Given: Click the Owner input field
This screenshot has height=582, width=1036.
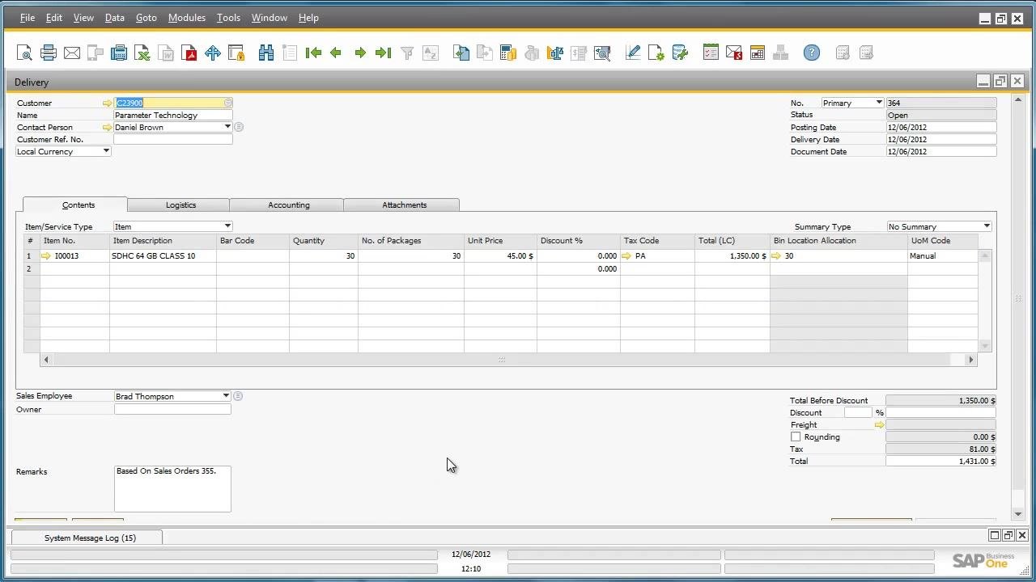Looking at the screenshot, I should [172, 410].
